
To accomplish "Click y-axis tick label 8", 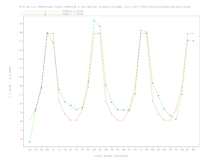I will (21, 121).
